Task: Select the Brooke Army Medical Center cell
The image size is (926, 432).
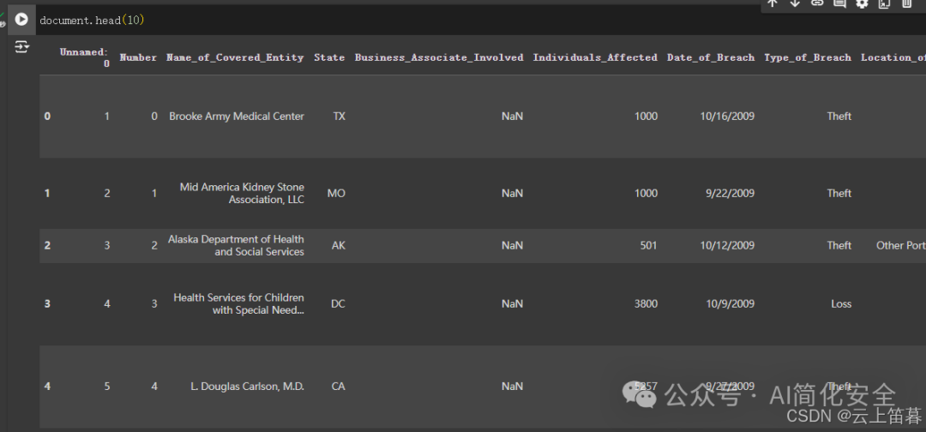Action: click(237, 117)
